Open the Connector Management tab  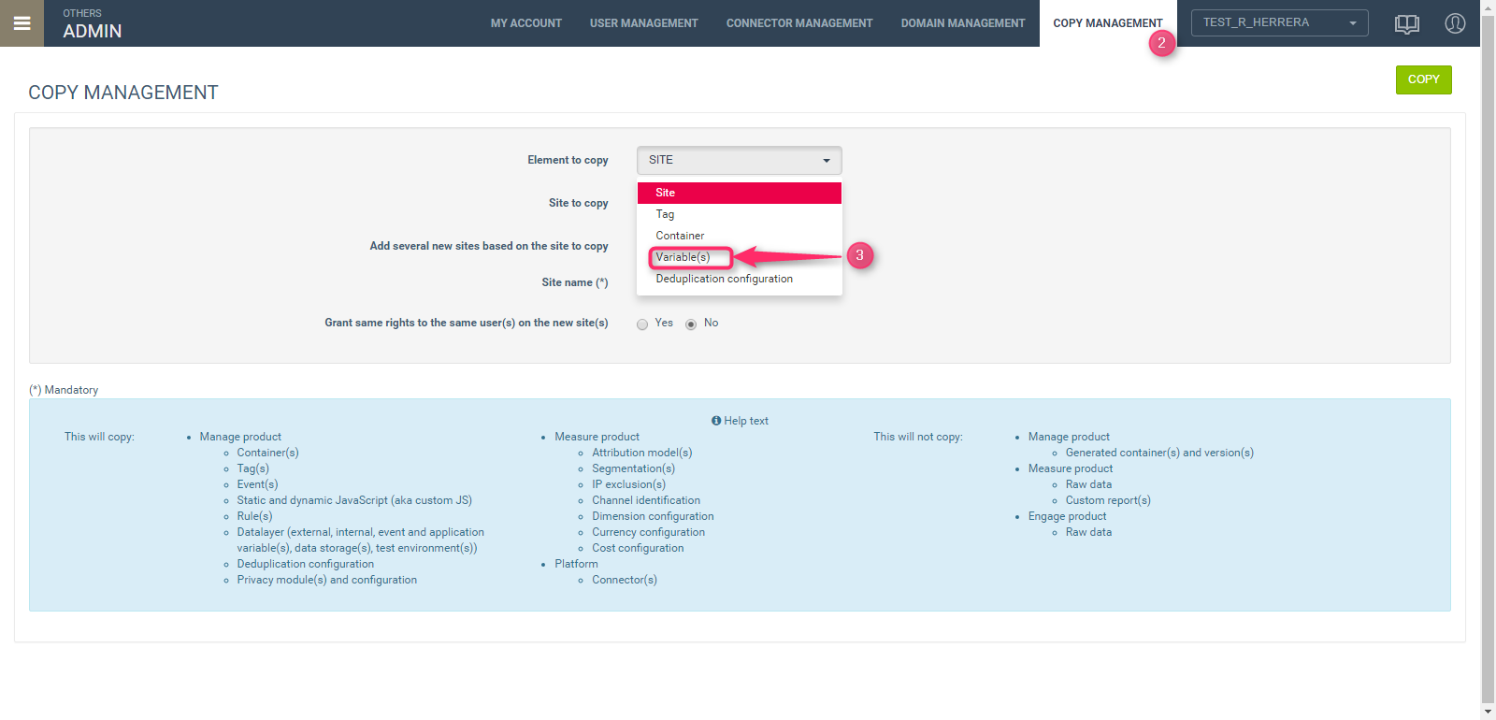click(x=799, y=23)
